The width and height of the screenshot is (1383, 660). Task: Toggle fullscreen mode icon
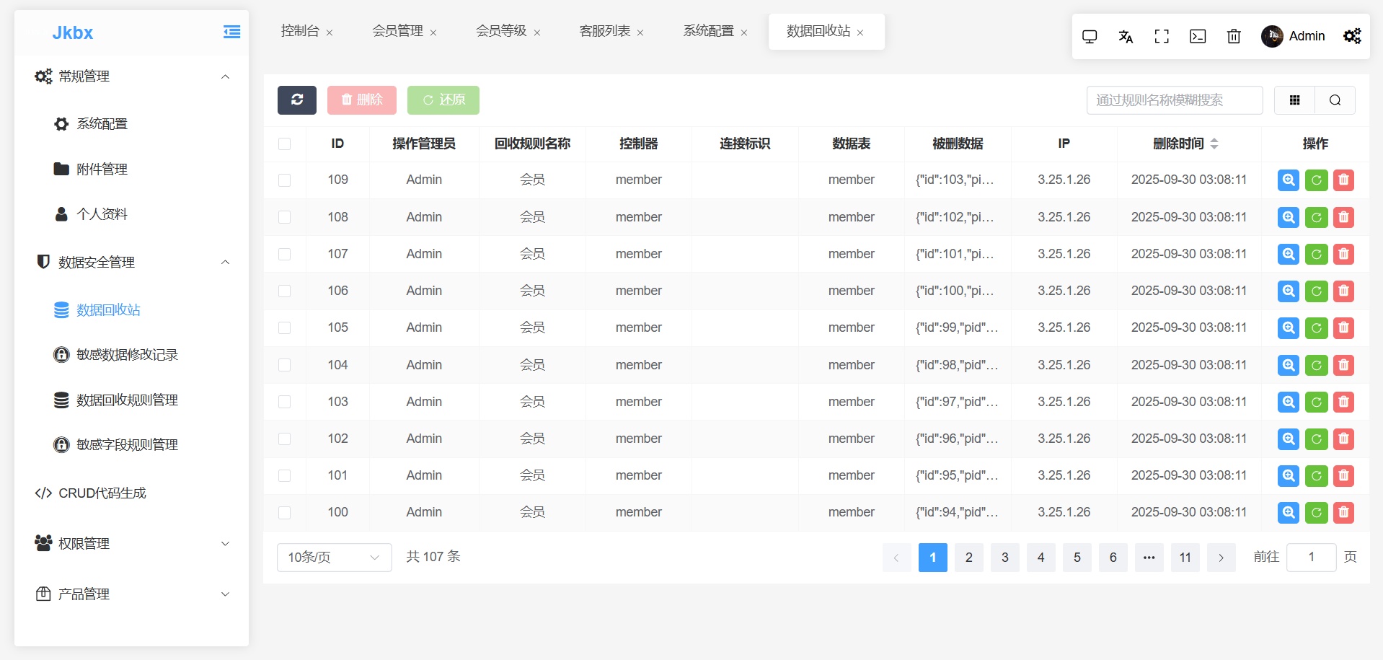point(1162,36)
